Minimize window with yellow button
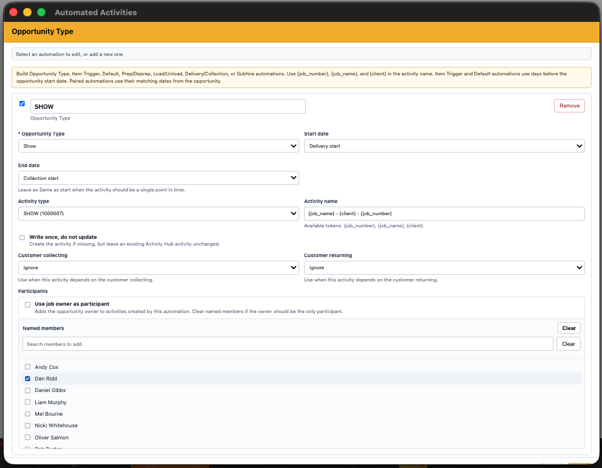The image size is (602, 468). tap(27, 12)
